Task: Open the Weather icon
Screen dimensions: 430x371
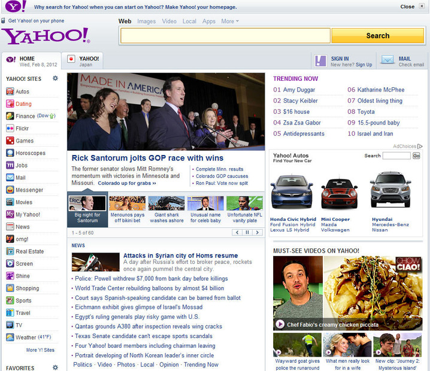Action: coord(10,337)
